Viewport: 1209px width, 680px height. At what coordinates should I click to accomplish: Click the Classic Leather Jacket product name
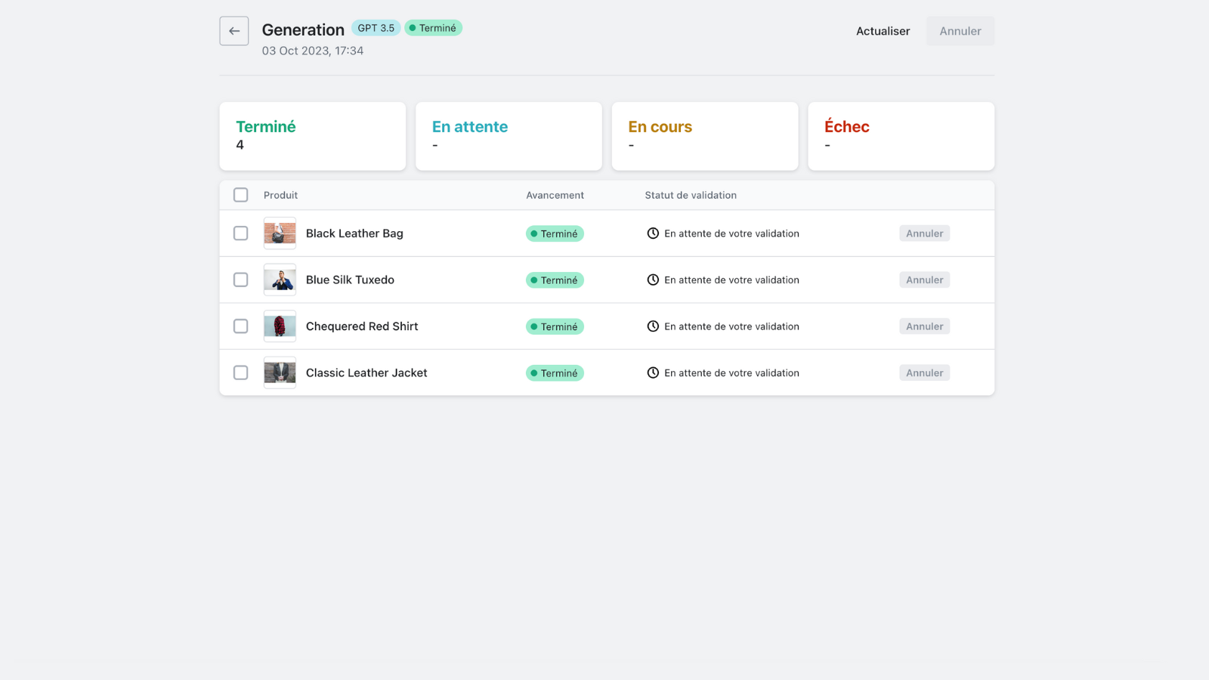click(x=366, y=372)
